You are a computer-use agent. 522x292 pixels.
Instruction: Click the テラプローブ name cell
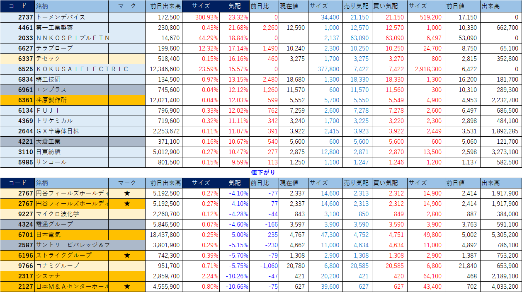tap(72, 48)
